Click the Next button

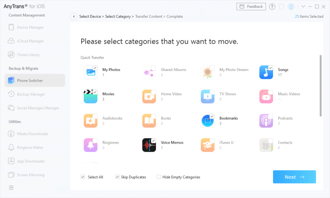[x=294, y=177]
